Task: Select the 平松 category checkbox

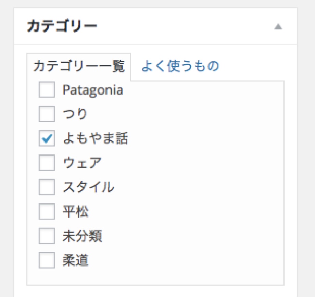Action: pos(47,211)
